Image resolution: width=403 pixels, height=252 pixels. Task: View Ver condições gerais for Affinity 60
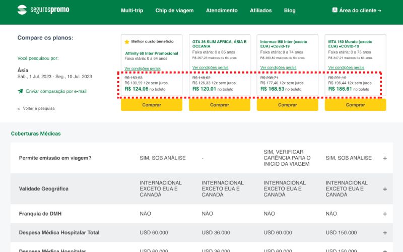click(143, 69)
